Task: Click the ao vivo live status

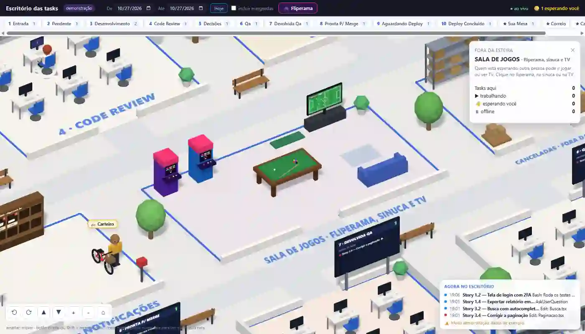Action: 519,8
